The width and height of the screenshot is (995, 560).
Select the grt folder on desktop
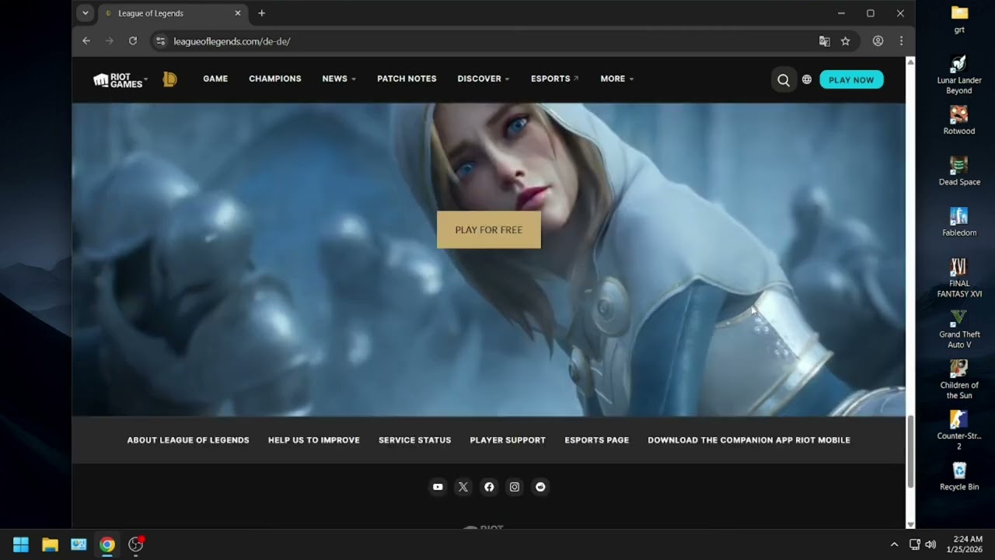pyautogui.click(x=959, y=19)
